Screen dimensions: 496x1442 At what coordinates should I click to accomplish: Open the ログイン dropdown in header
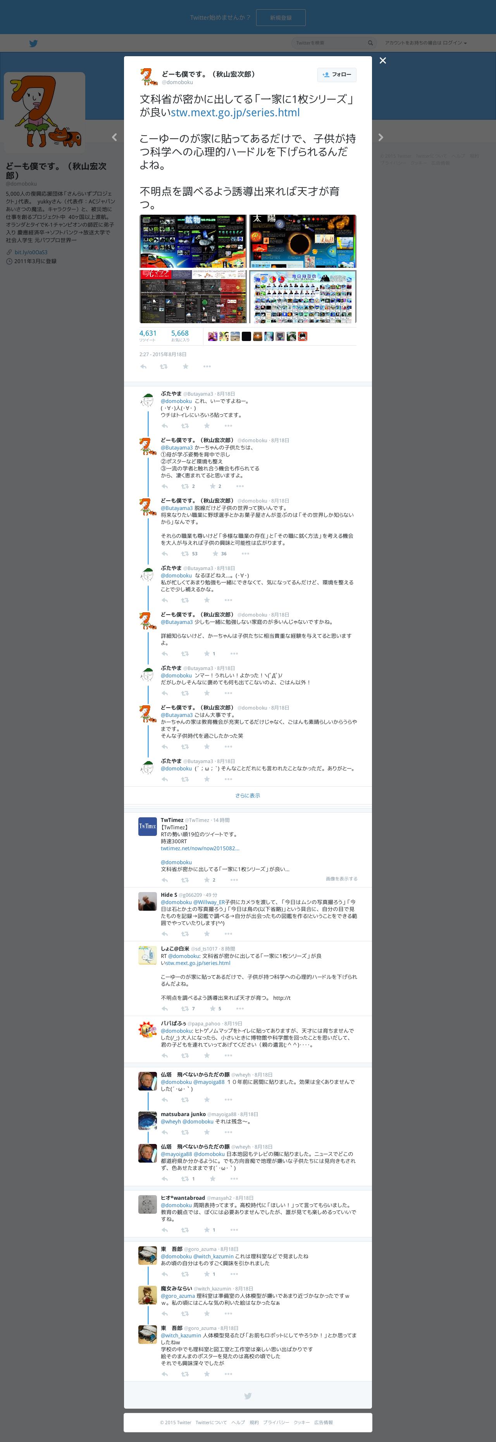click(x=455, y=43)
